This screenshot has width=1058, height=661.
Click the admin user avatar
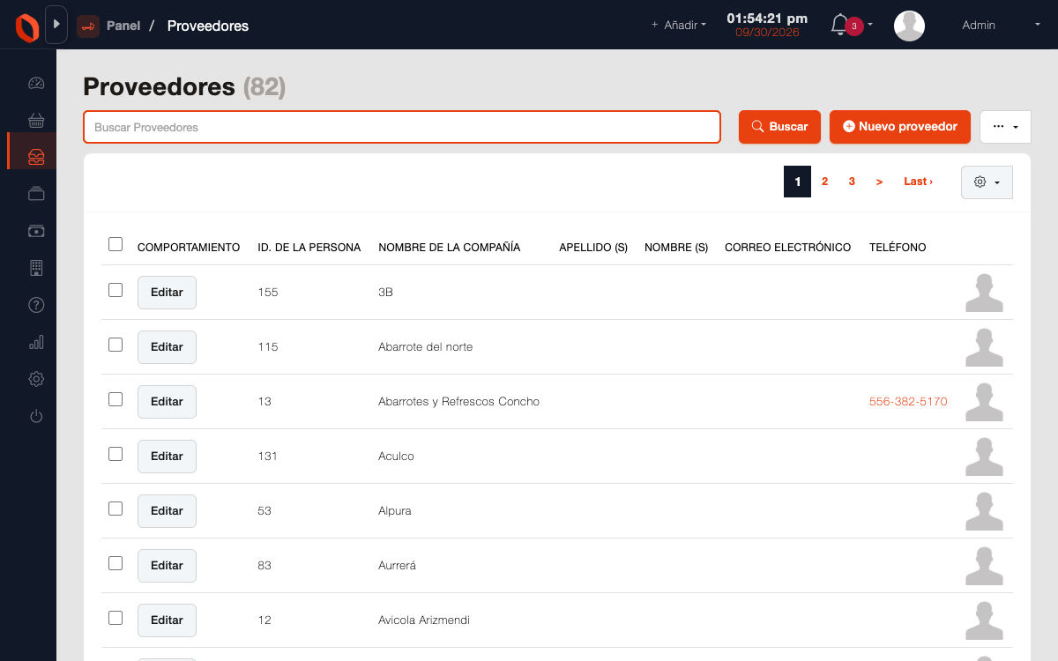tap(909, 26)
